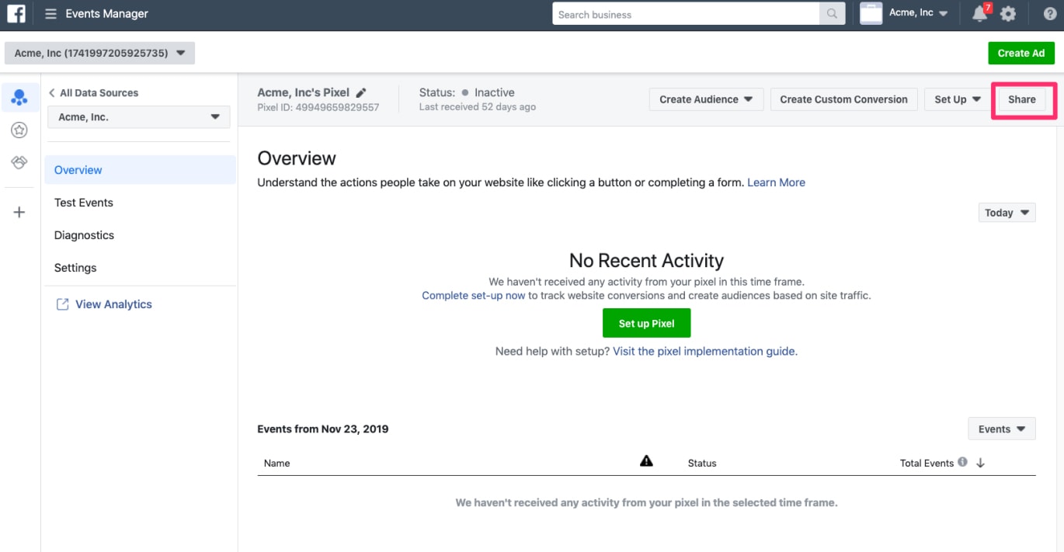Click the search magnifier button
1064x552 pixels.
[832, 14]
